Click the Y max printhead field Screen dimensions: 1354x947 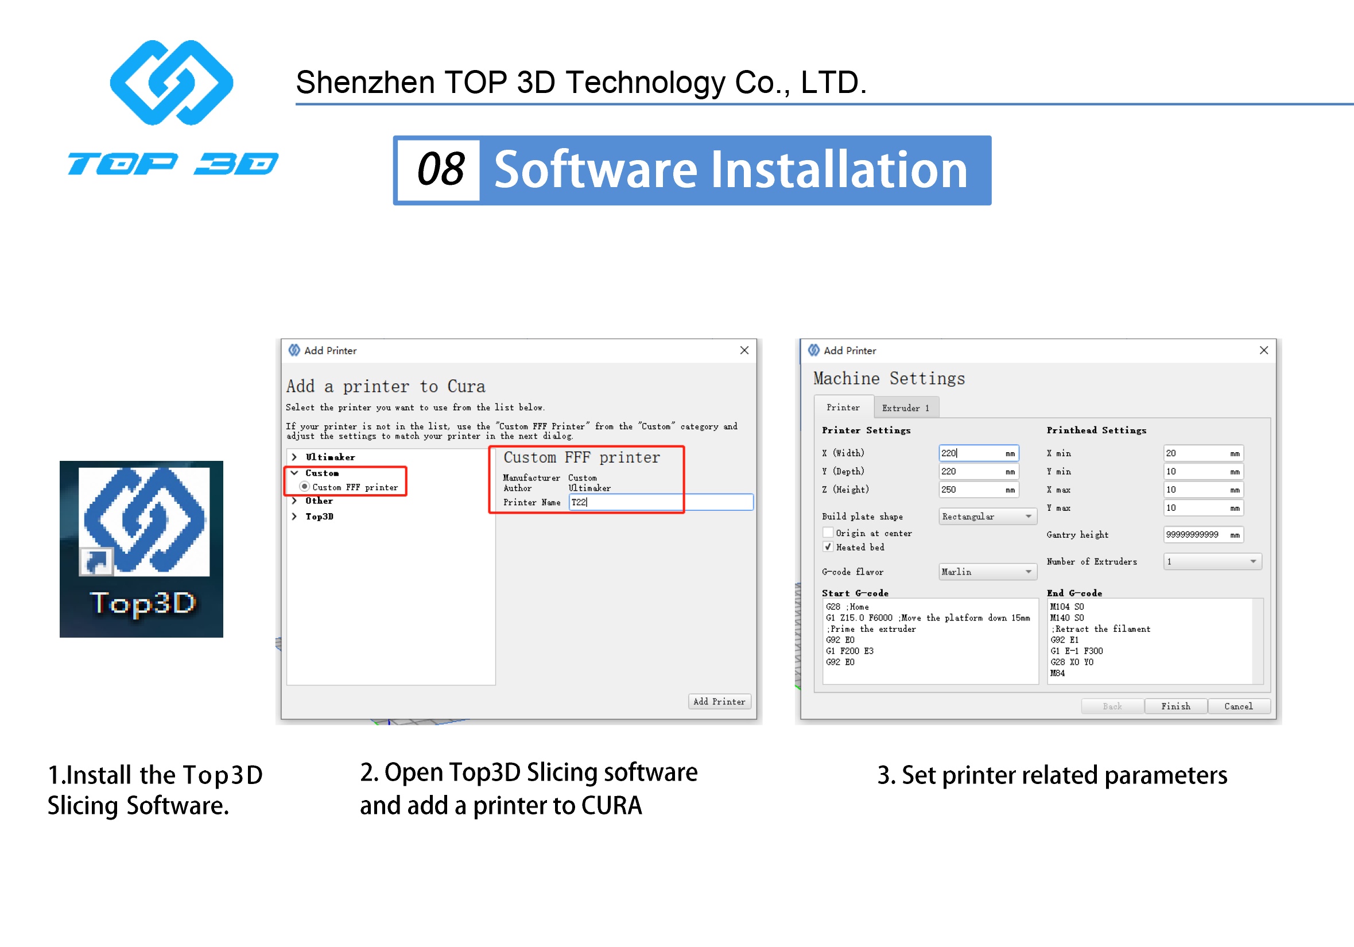(x=1204, y=509)
